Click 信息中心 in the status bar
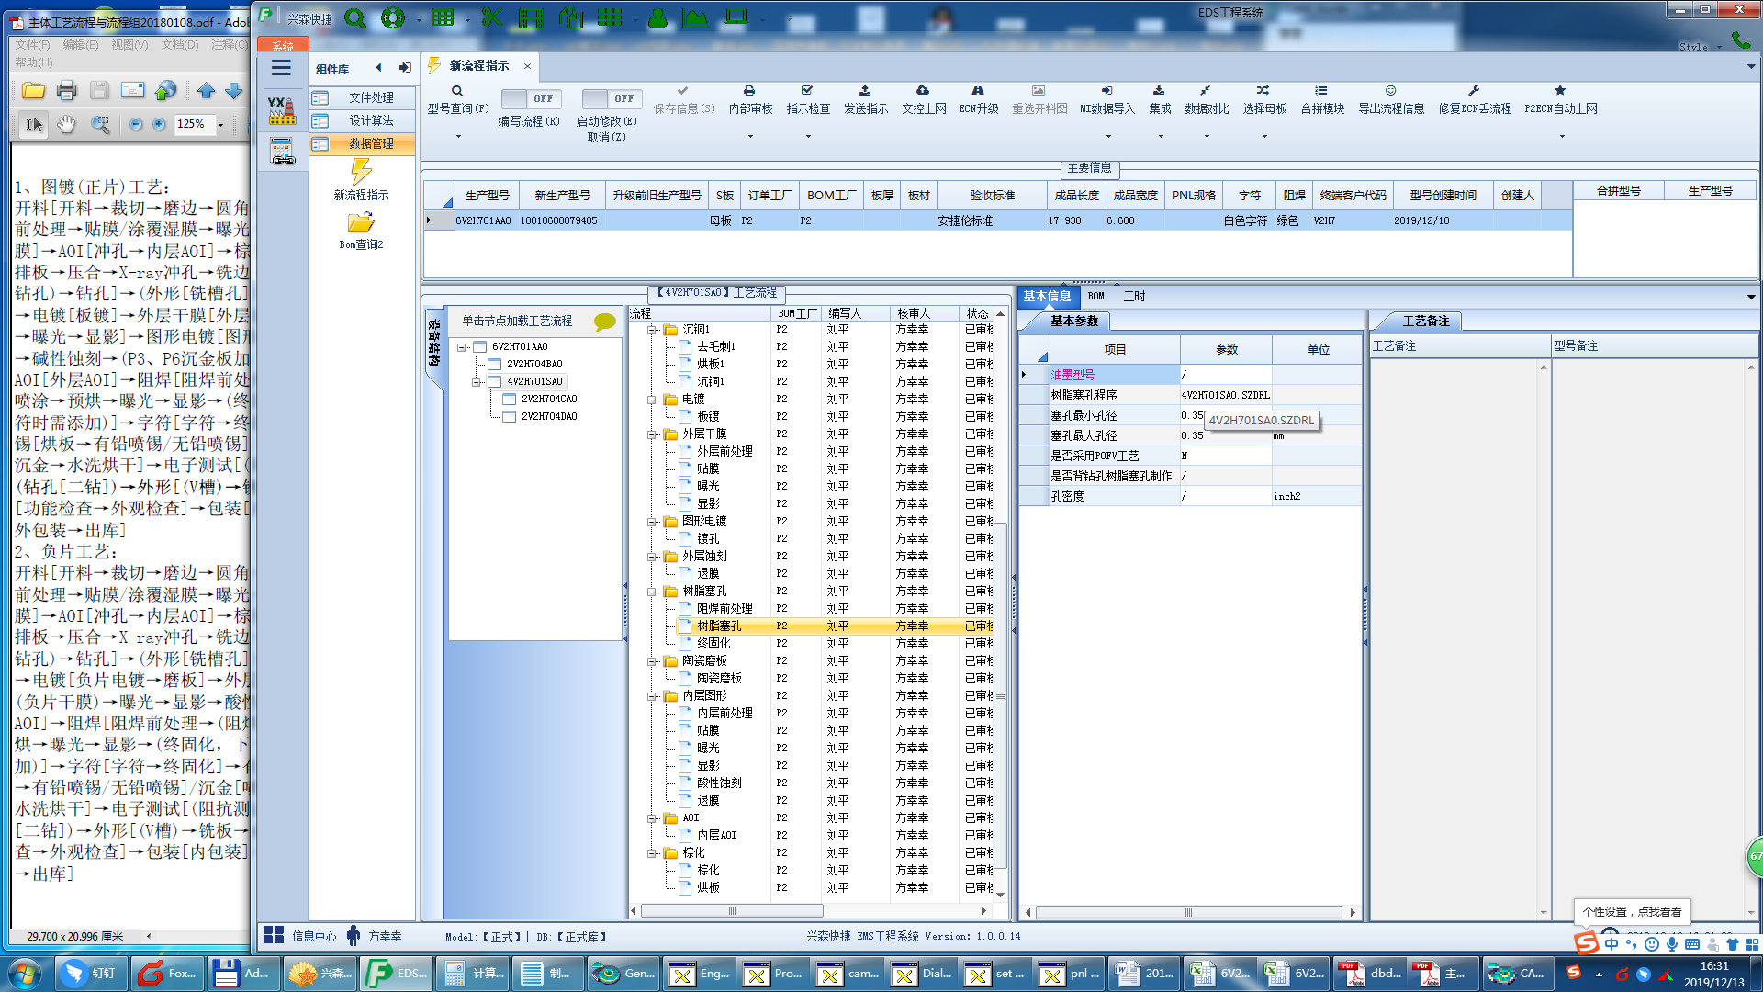The image size is (1763, 992). [314, 936]
